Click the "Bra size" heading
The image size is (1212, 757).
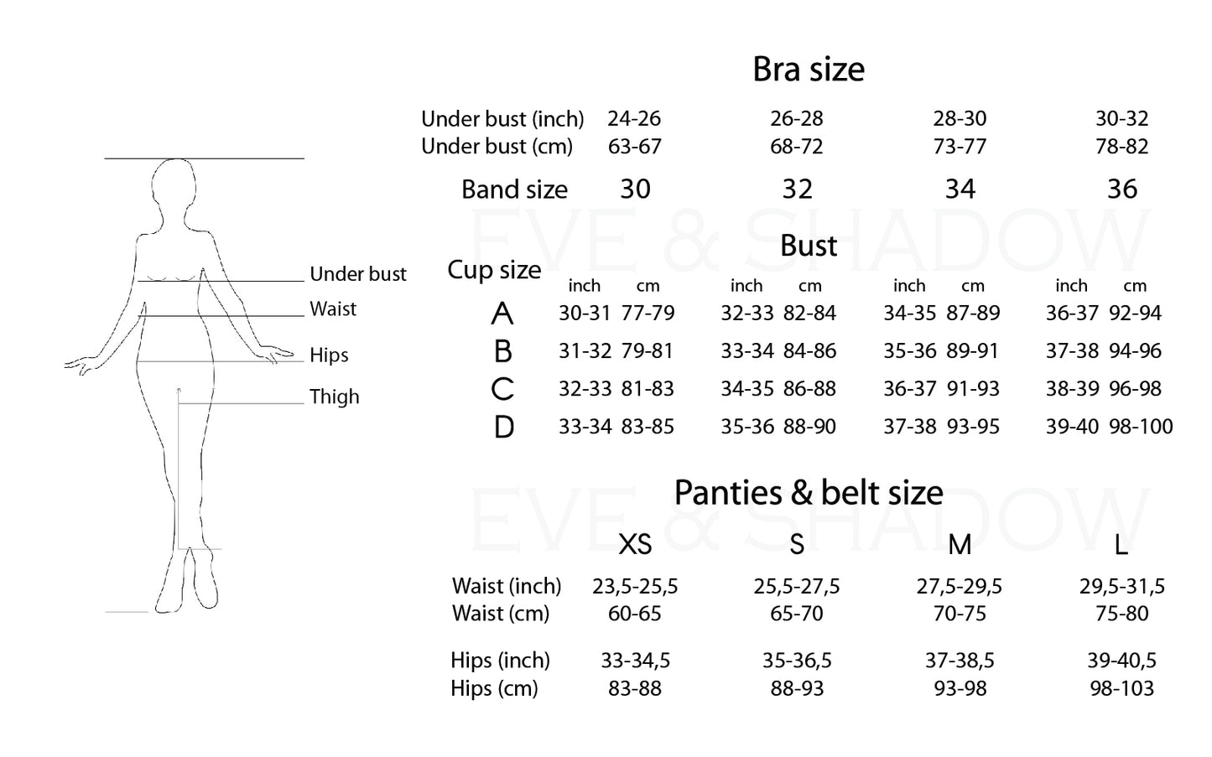808,70
